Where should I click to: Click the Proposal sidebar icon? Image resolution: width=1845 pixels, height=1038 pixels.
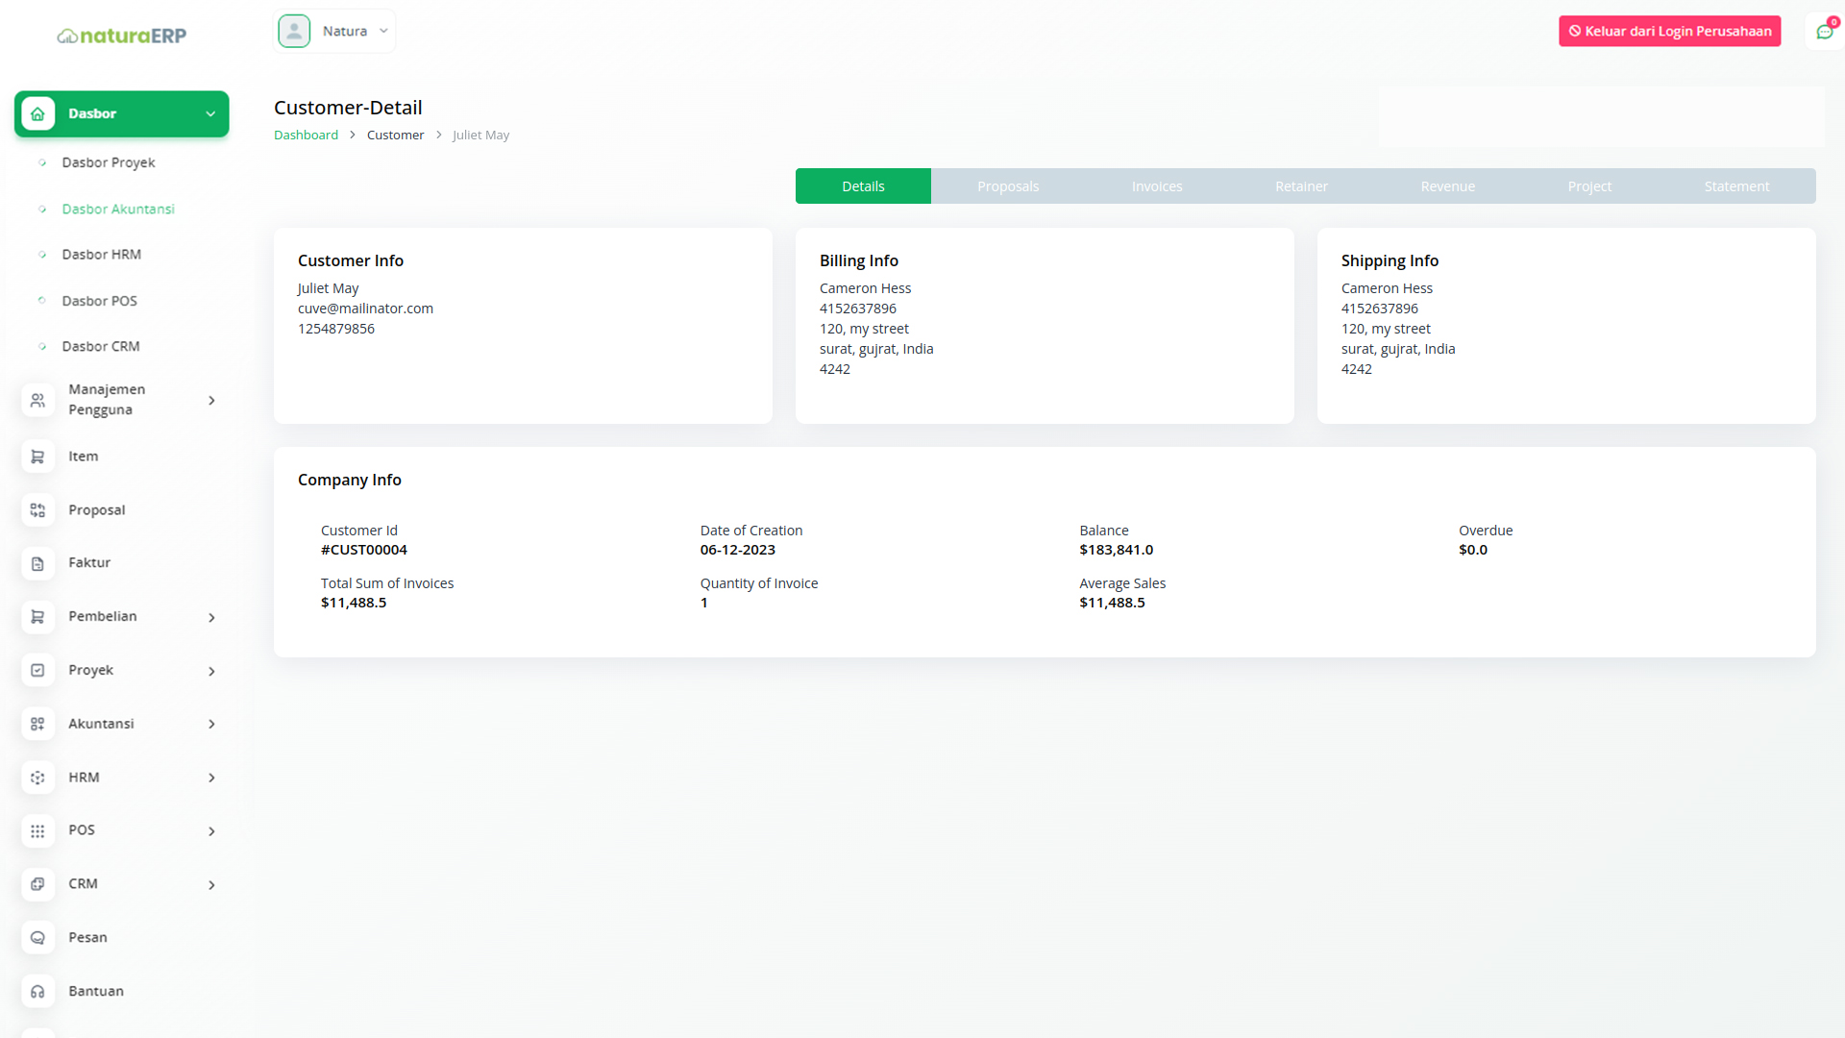click(x=37, y=510)
